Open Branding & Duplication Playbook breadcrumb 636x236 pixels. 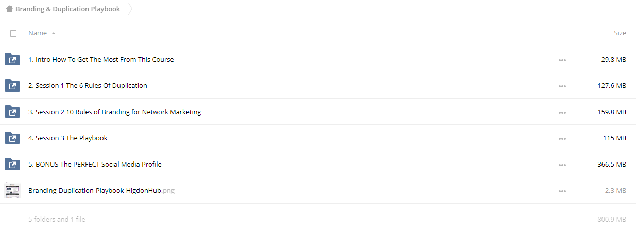pyautogui.click(x=67, y=9)
